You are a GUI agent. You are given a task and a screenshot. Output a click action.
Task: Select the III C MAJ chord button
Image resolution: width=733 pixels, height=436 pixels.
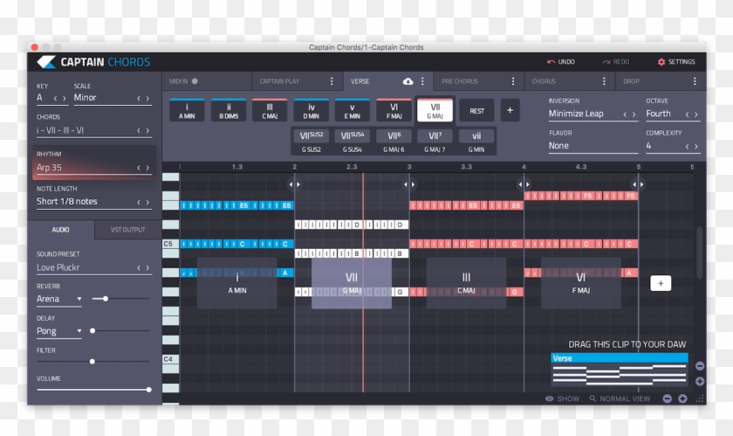pyautogui.click(x=270, y=110)
